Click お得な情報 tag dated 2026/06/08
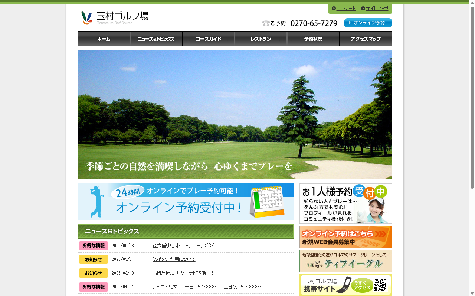This screenshot has width=475, height=296. (94, 246)
